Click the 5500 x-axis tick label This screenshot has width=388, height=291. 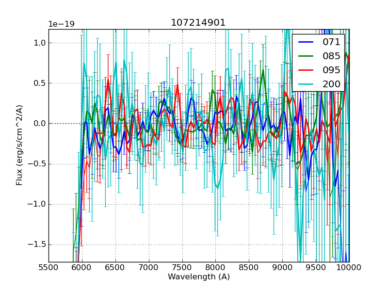pos(48,267)
